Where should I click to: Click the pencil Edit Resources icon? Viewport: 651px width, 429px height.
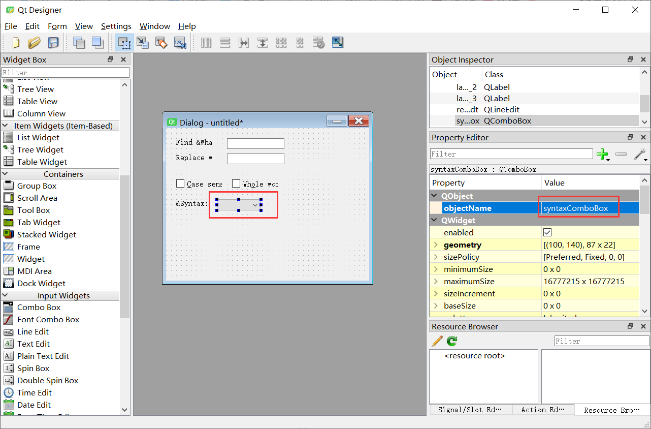pos(437,341)
